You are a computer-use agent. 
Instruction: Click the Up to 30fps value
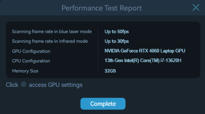[117, 41]
